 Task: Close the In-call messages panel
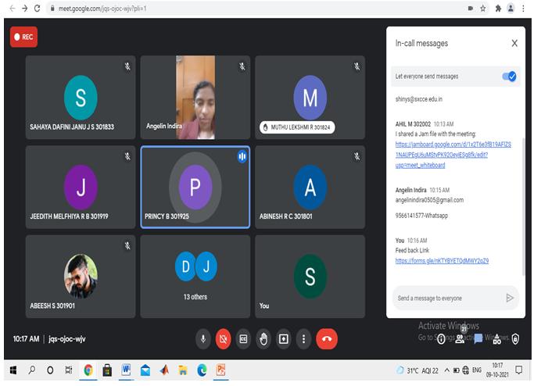pyautogui.click(x=514, y=44)
